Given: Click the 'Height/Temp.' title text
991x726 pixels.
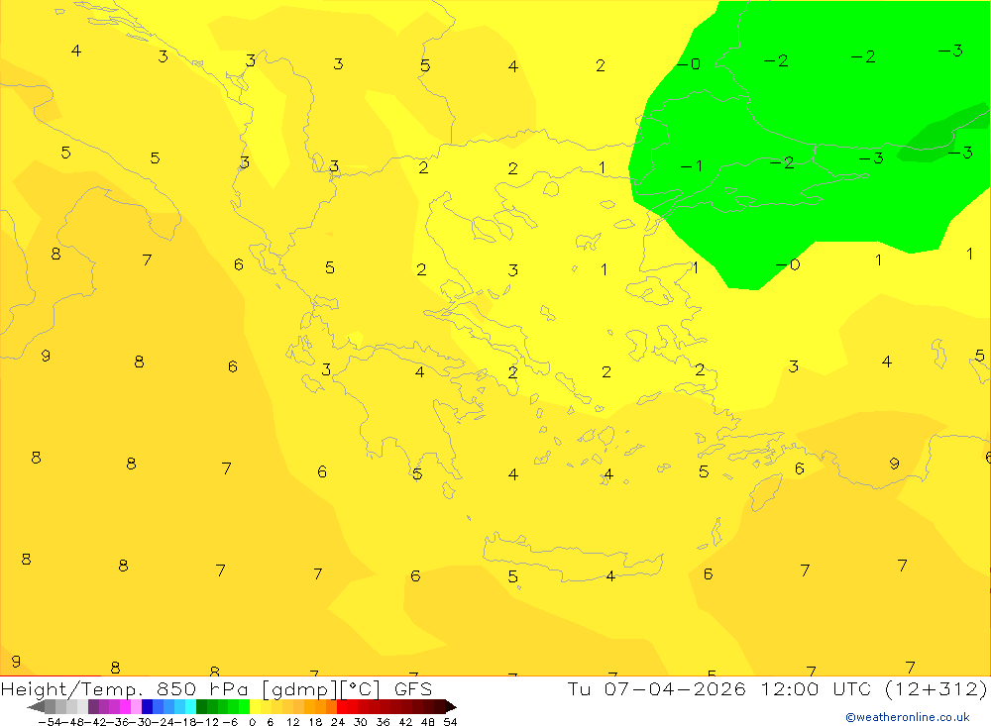Looking at the screenshot, I should coord(72,689).
